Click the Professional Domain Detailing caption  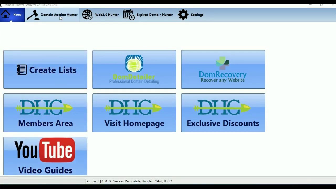(x=134, y=82)
